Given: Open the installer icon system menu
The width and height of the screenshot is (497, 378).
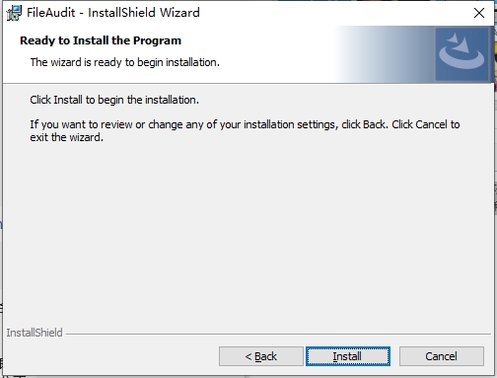Looking at the screenshot, I should [x=14, y=13].
